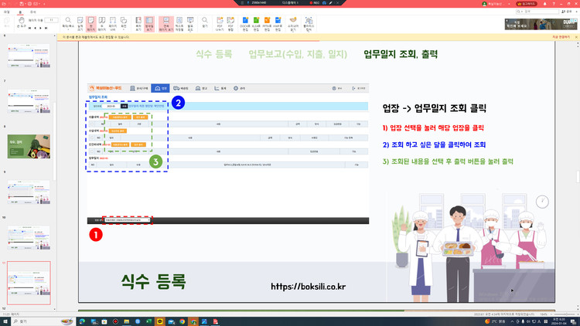Click the taskbar search box
Viewport: 580px width, 326px height.
click(x=43, y=321)
